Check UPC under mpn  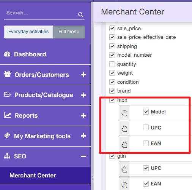146,128
